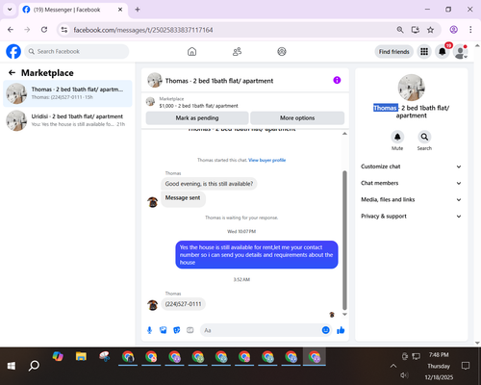Search in conversation with magnifier icon
Viewport: 481px width, 385px height.
[x=424, y=137]
